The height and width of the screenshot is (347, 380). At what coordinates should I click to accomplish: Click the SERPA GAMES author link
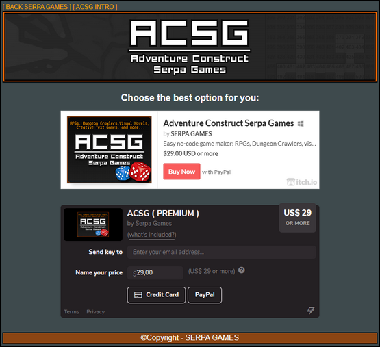coord(191,133)
